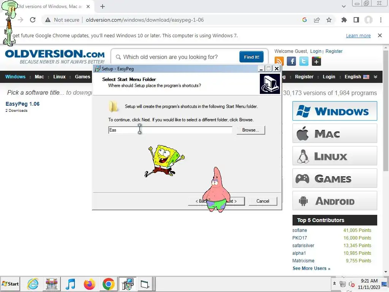Open contributor safarisilver's profile
389x292 pixels.
pos(303,246)
